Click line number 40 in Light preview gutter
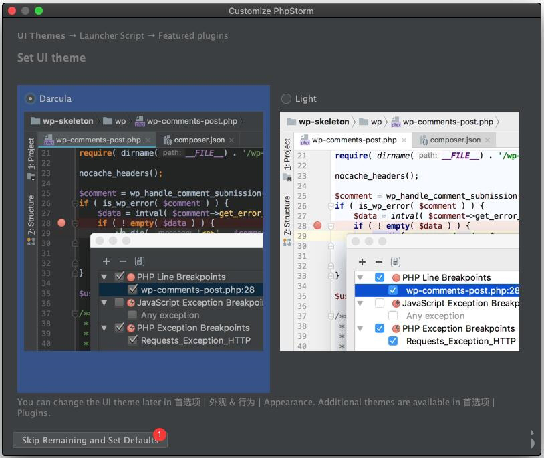This screenshot has height=458, width=544. tap(302, 346)
